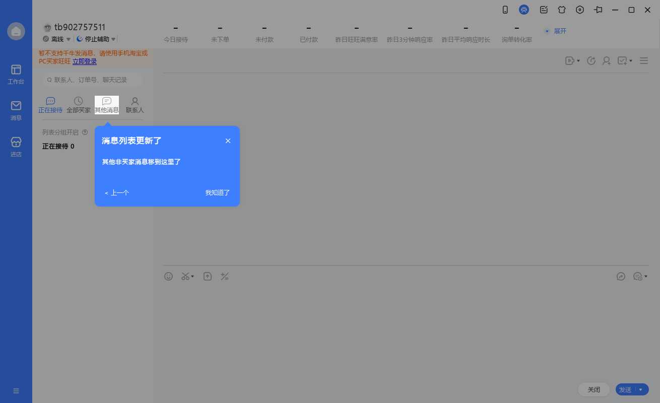Viewport: 660px width, 403px height.
Task: Click the 昨日3分钟响应率 statistic
Action: (410, 34)
